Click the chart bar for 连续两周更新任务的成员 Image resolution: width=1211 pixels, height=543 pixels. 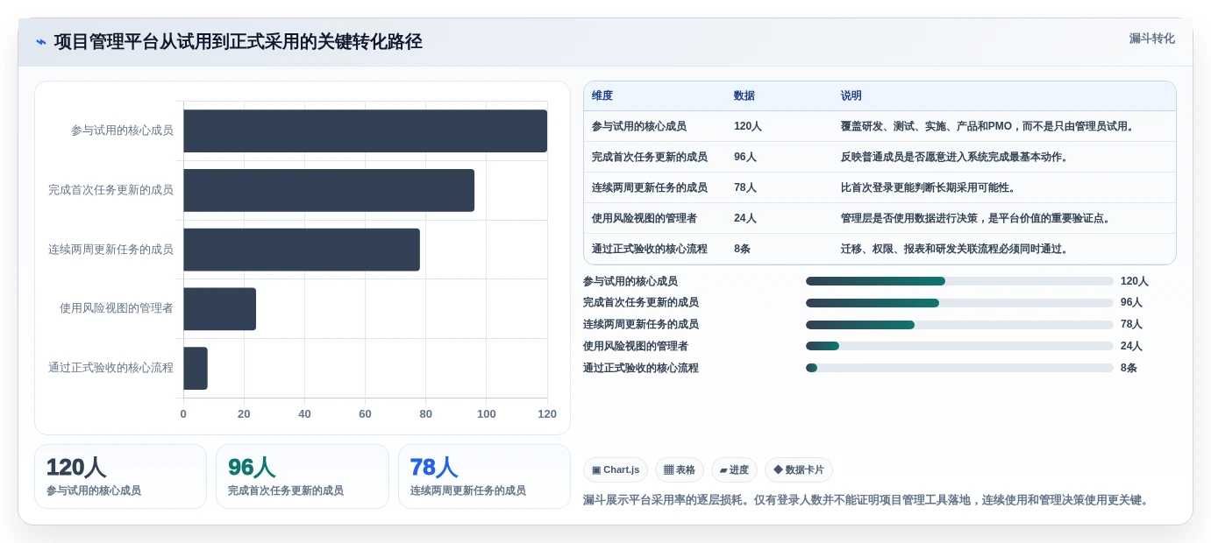(302, 250)
